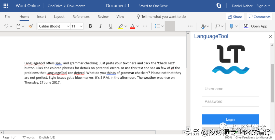Click the Paste clipboard icon

(x=19, y=26)
